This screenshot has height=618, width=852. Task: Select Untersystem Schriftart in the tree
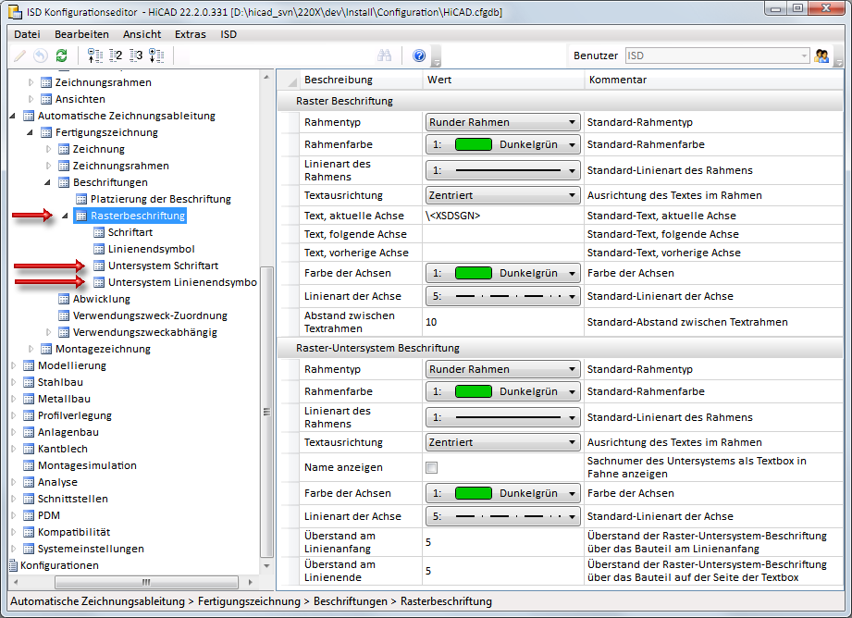(163, 266)
